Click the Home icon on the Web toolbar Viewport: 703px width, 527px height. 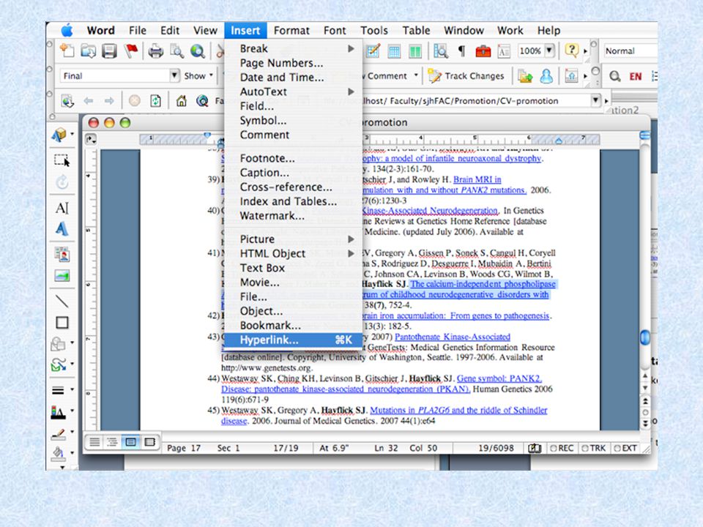click(x=181, y=101)
